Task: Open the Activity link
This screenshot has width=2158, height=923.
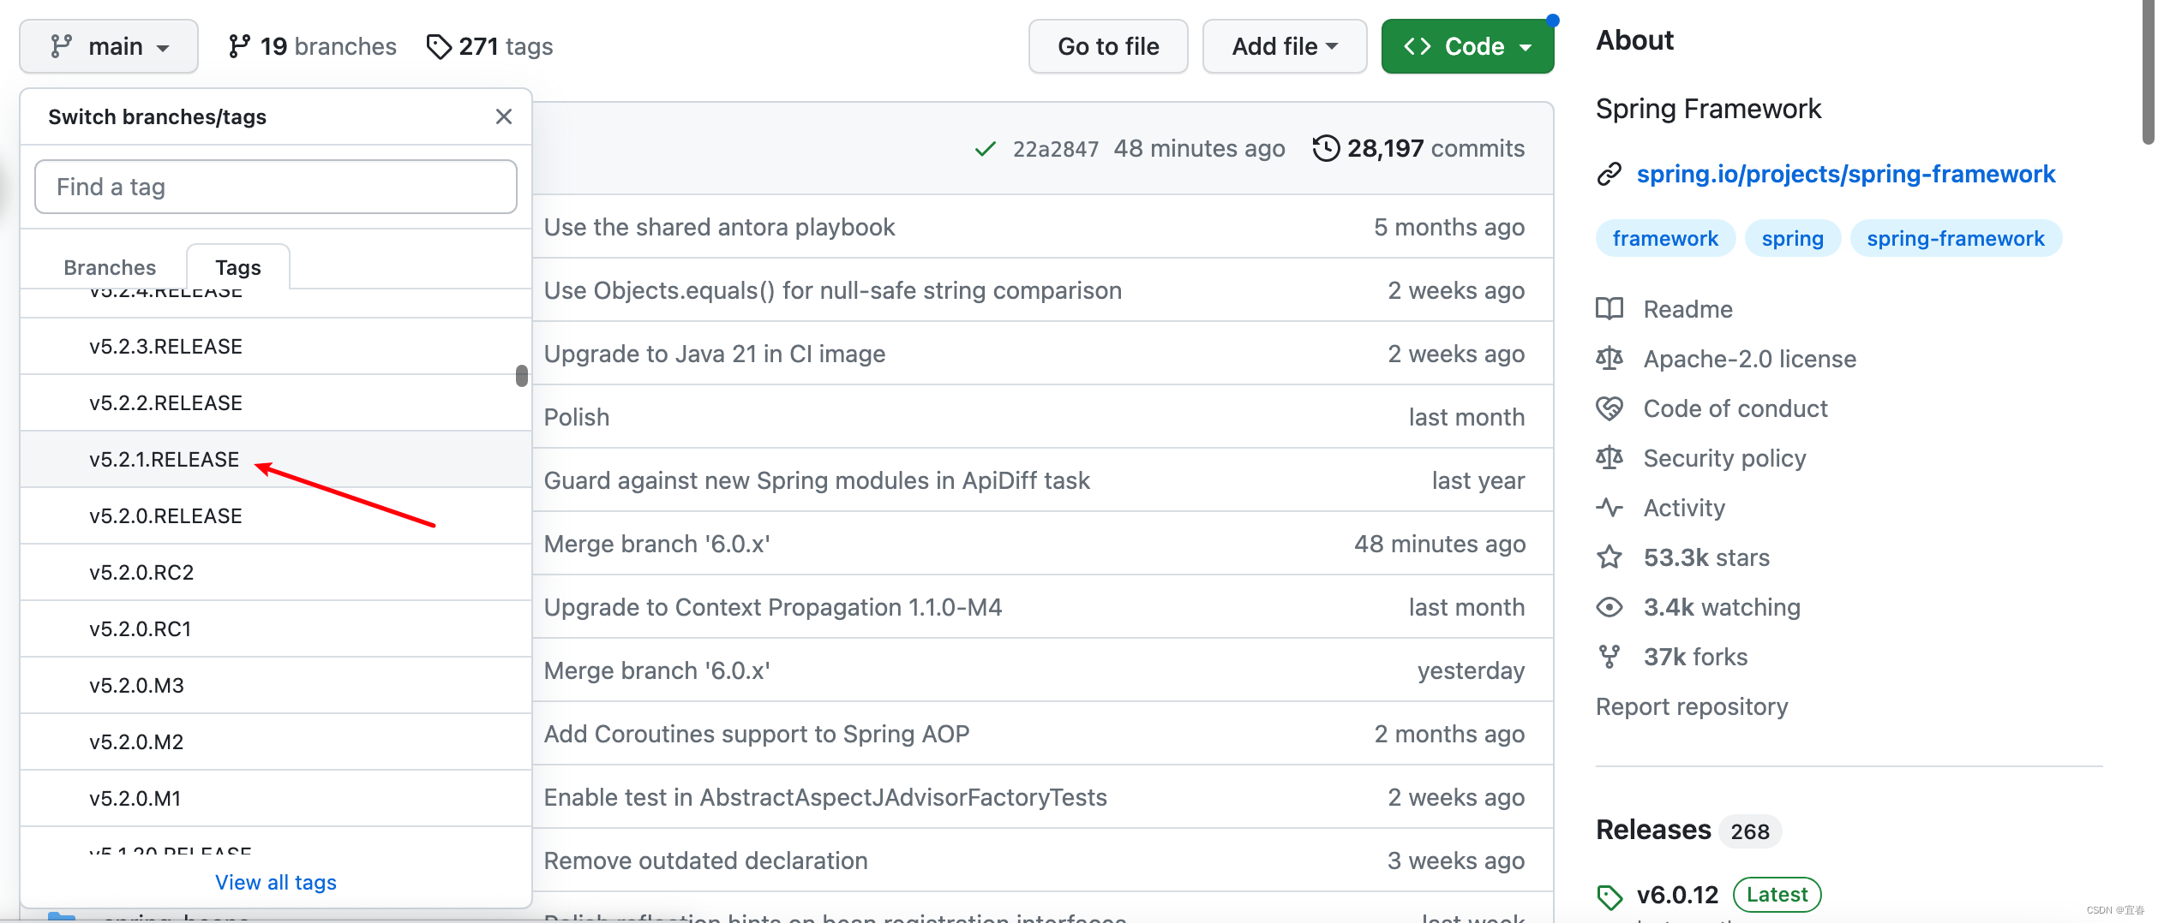Action: click(1684, 508)
